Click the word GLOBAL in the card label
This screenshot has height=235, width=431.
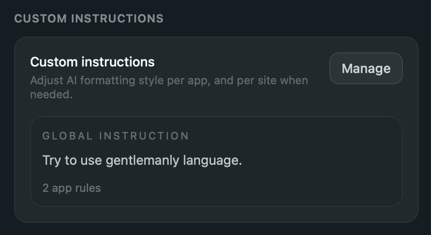(x=67, y=136)
